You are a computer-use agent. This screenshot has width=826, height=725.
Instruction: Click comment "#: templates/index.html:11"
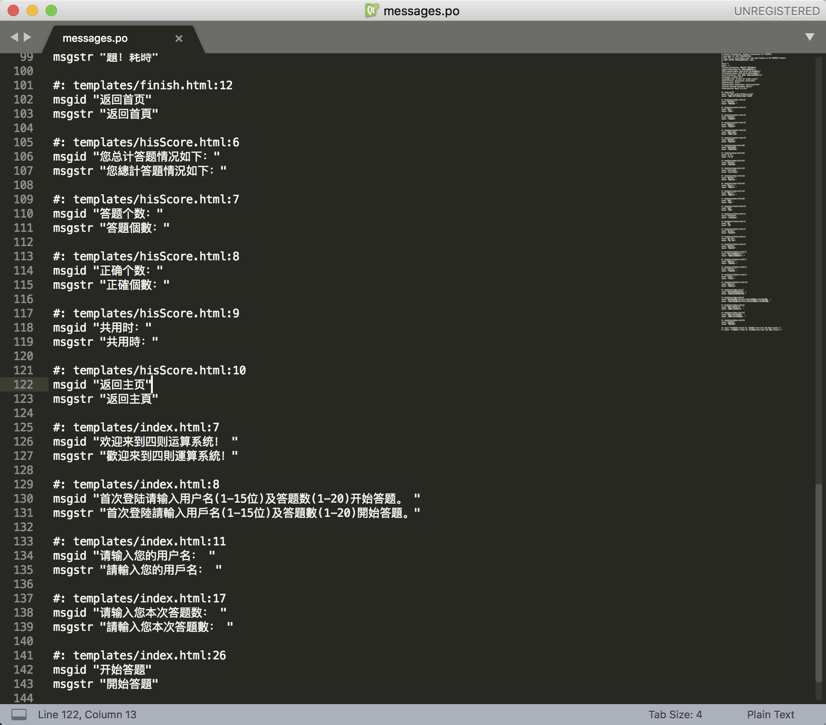140,542
